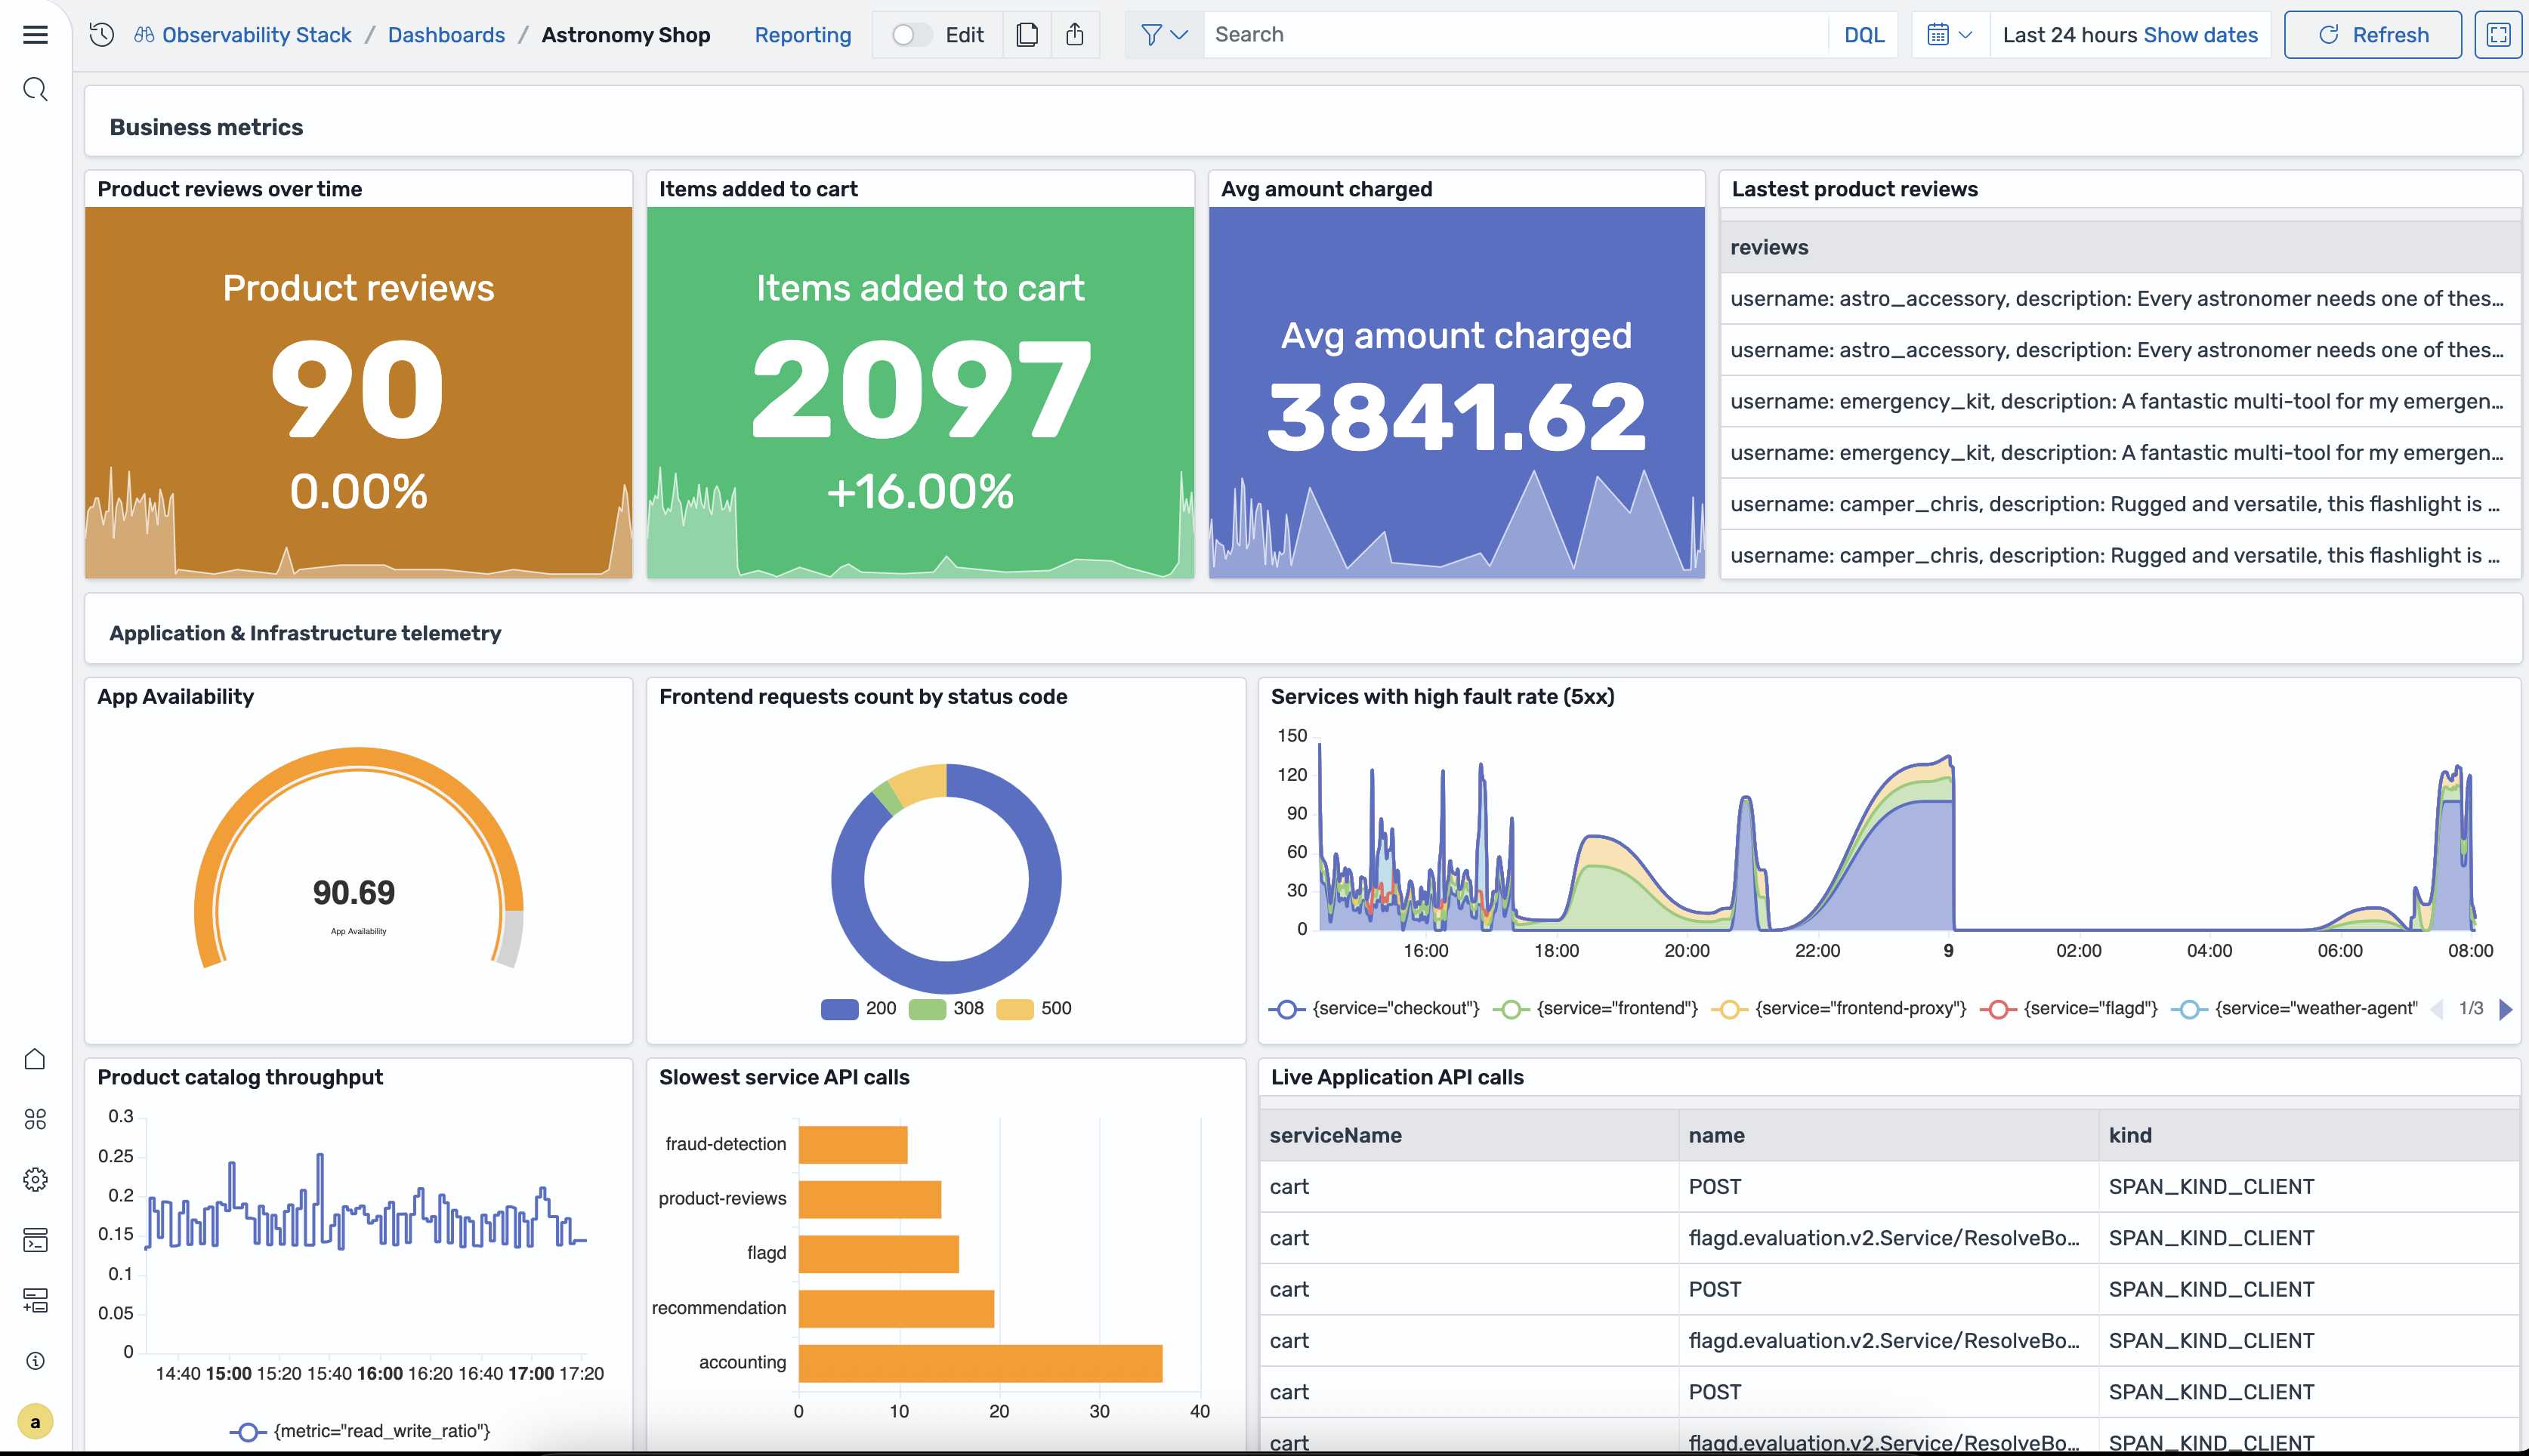This screenshot has width=2529, height=1456.
Task: Open the calendar quick-select dropdown
Action: (x=1950, y=35)
